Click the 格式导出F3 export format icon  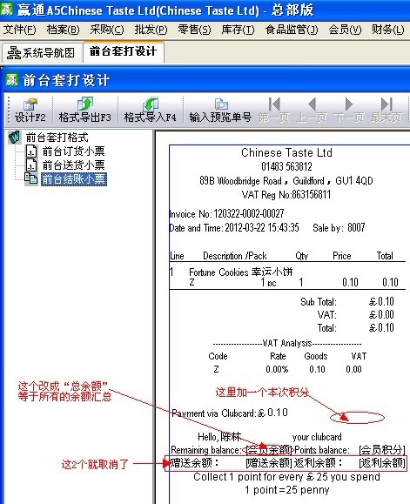click(x=84, y=111)
